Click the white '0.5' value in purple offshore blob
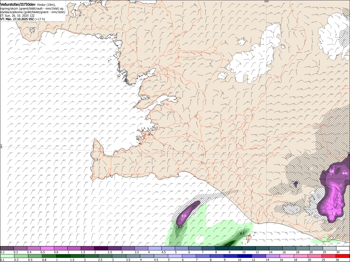Viewport: 350px width, 262px height. point(184,216)
